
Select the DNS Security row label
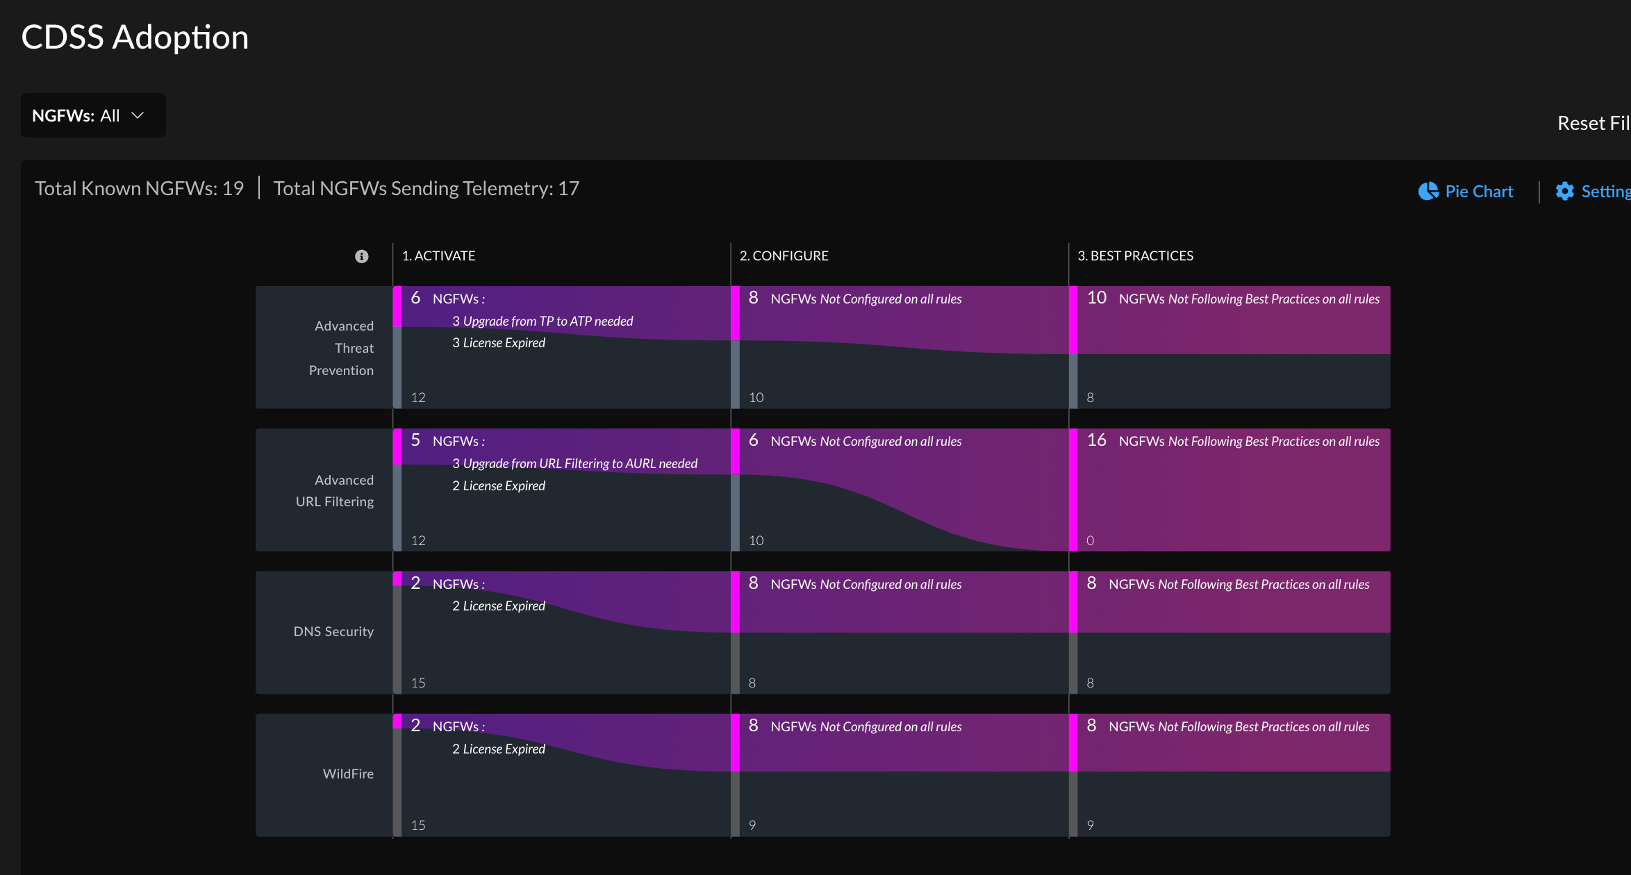[333, 631]
